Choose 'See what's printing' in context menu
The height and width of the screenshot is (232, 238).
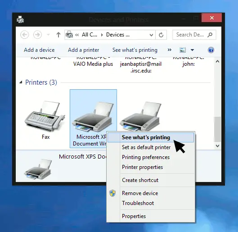pyautogui.click(x=151, y=137)
